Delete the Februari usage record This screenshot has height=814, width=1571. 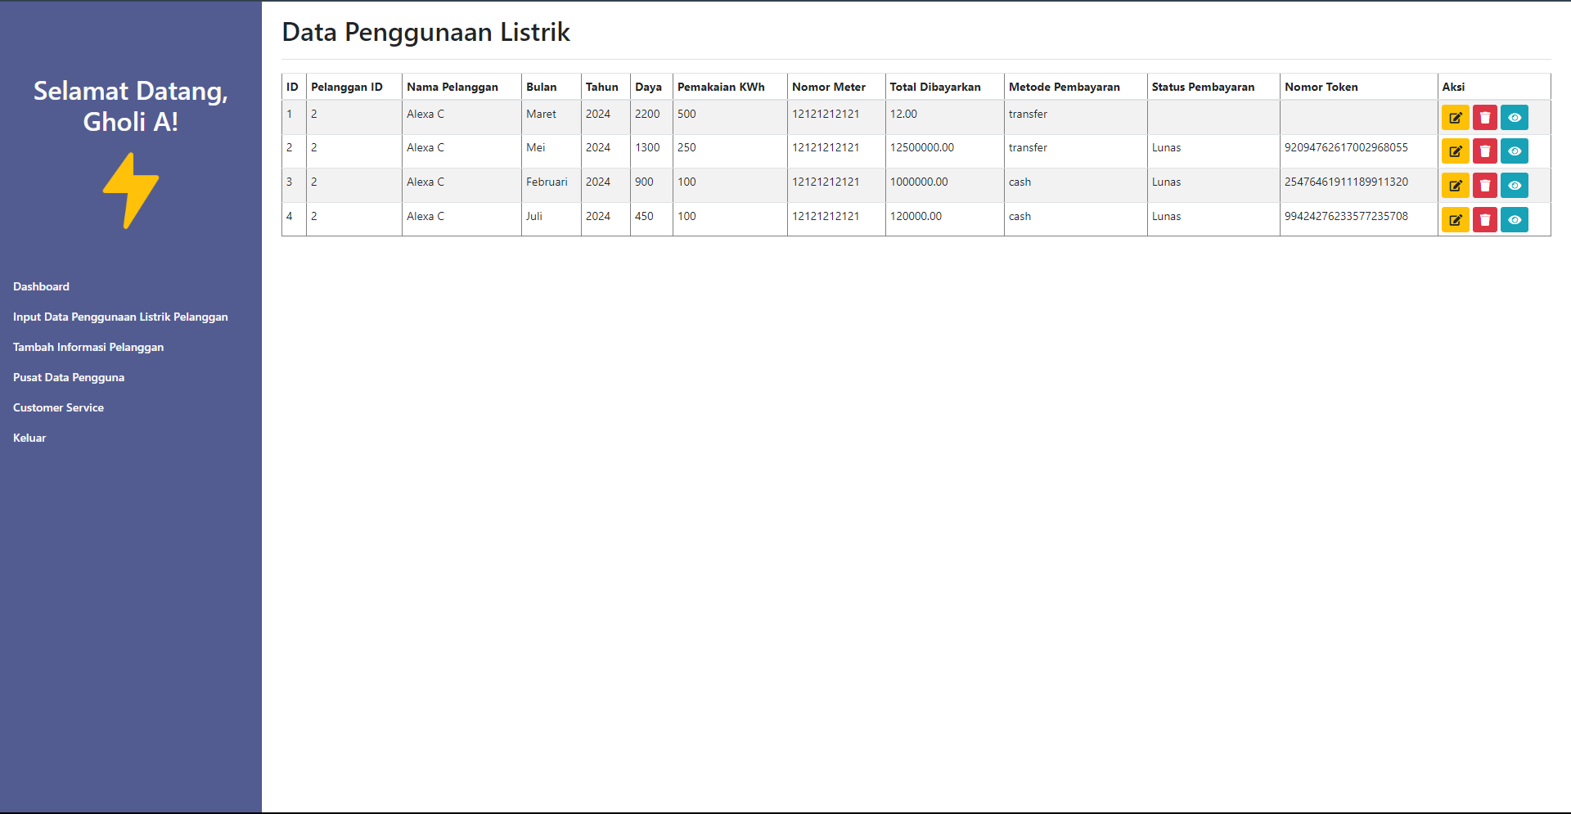point(1484,186)
